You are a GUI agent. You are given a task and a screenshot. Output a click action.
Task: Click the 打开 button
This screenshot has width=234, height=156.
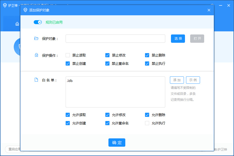[197, 38]
